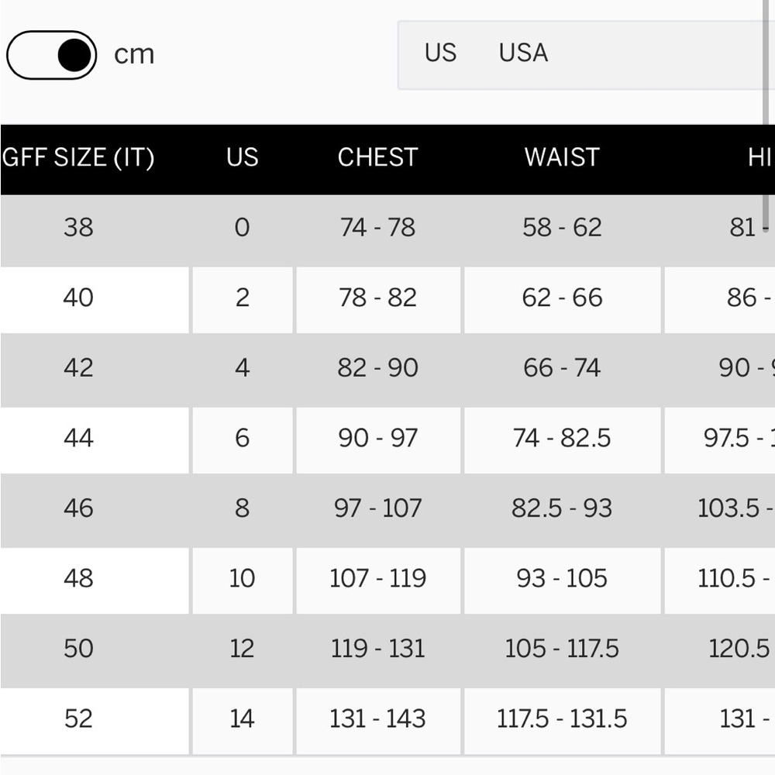The image size is (775, 775).
Task: Toggle the cm unit switch
Action: 51,55
